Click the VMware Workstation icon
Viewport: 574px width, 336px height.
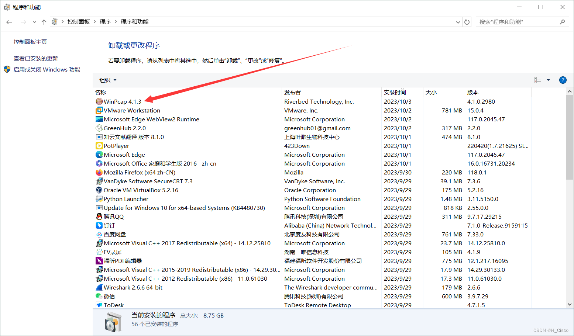click(x=99, y=110)
